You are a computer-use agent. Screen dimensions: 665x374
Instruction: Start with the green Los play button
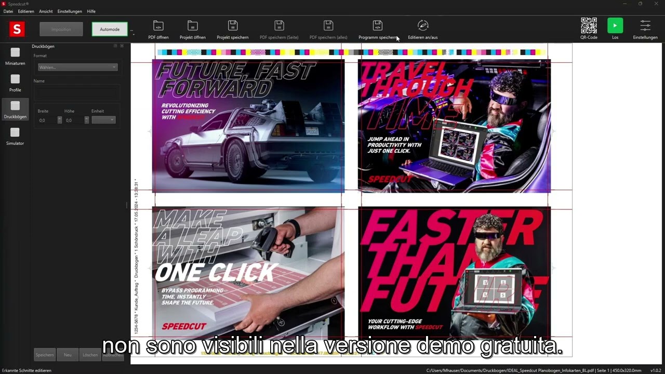pyautogui.click(x=615, y=25)
